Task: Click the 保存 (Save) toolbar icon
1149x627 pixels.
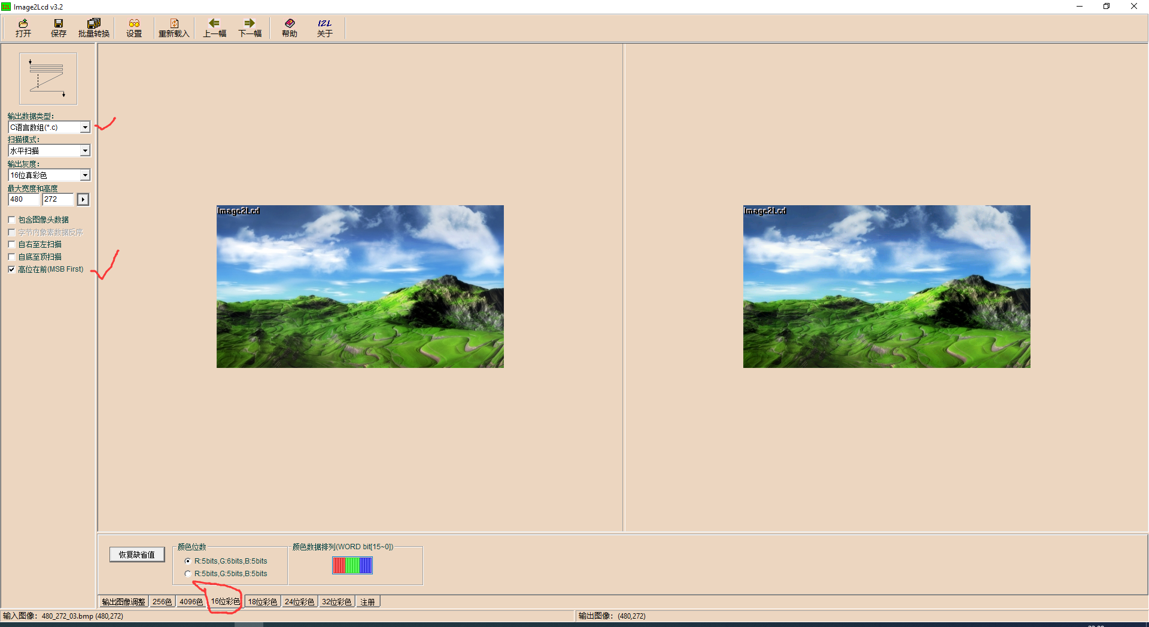Action: point(59,28)
